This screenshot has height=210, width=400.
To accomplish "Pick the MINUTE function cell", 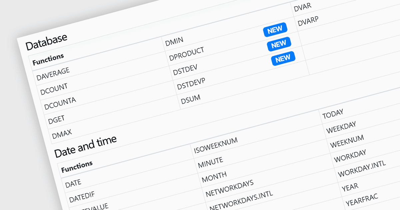I will (x=210, y=163).
